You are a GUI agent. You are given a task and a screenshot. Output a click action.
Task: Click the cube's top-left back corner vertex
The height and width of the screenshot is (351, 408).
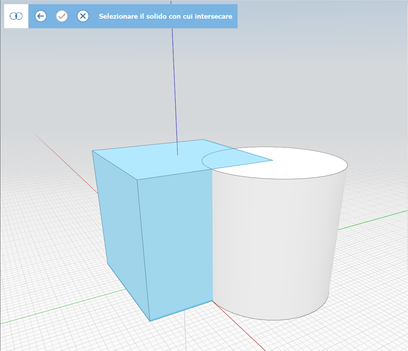pos(92,151)
